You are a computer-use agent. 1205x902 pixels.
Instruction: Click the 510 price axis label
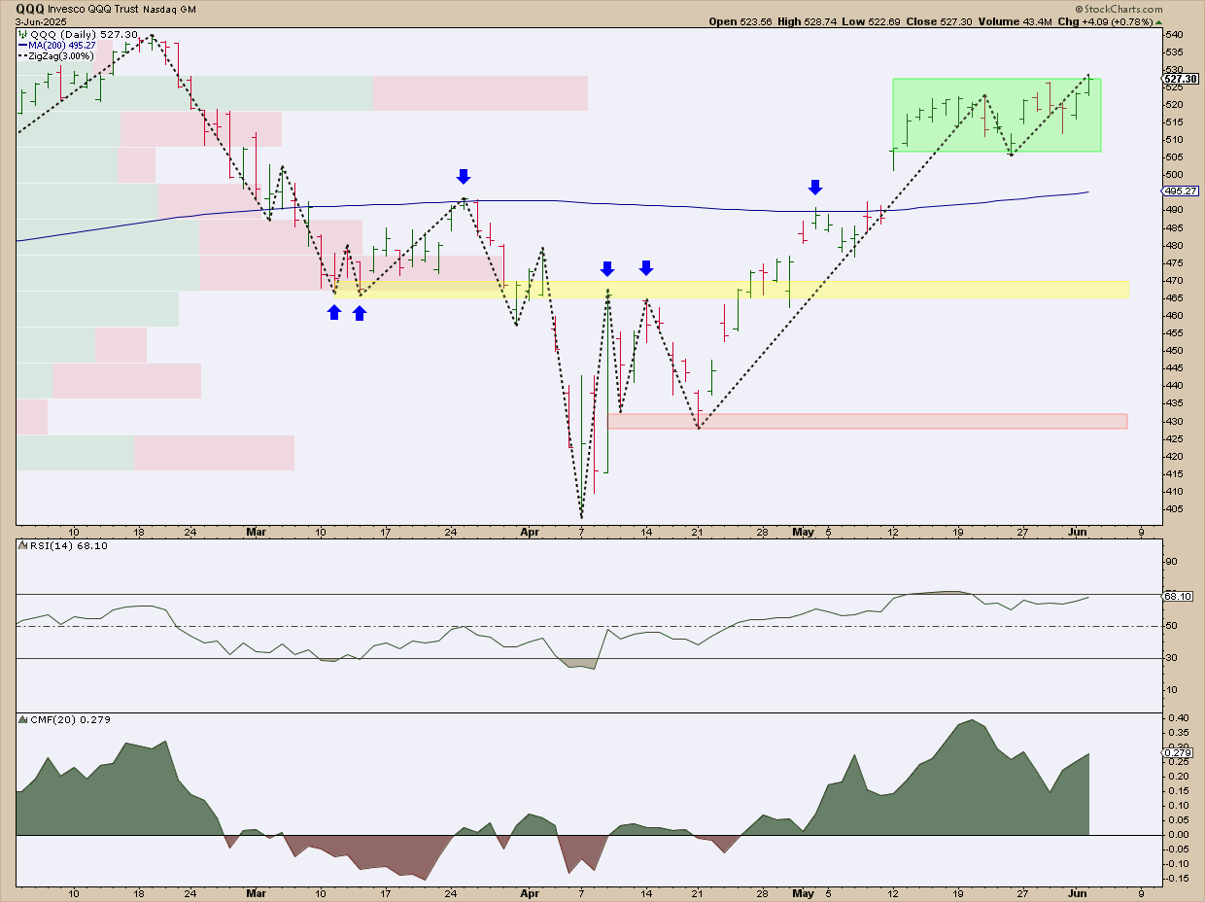pos(1175,139)
